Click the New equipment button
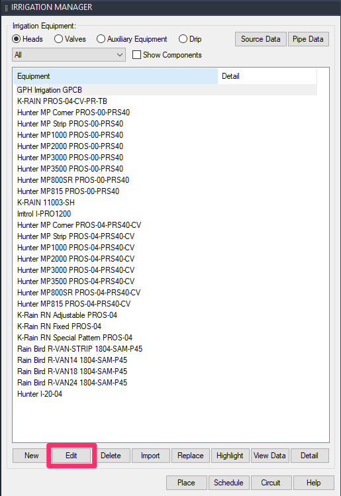Viewport: 341px width, 496px height. tap(31, 456)
